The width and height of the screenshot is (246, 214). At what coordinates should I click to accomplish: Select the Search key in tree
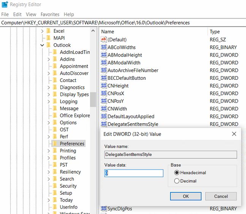(x=67, y=179)
